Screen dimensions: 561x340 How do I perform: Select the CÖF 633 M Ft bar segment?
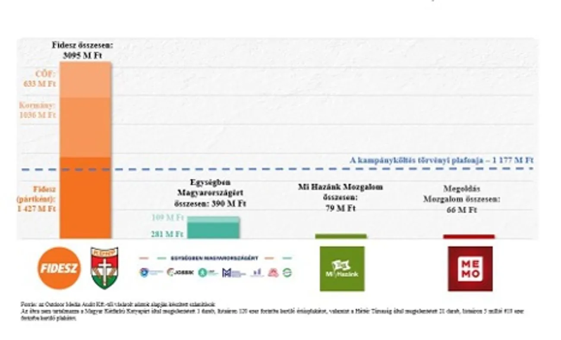[85, 80]
